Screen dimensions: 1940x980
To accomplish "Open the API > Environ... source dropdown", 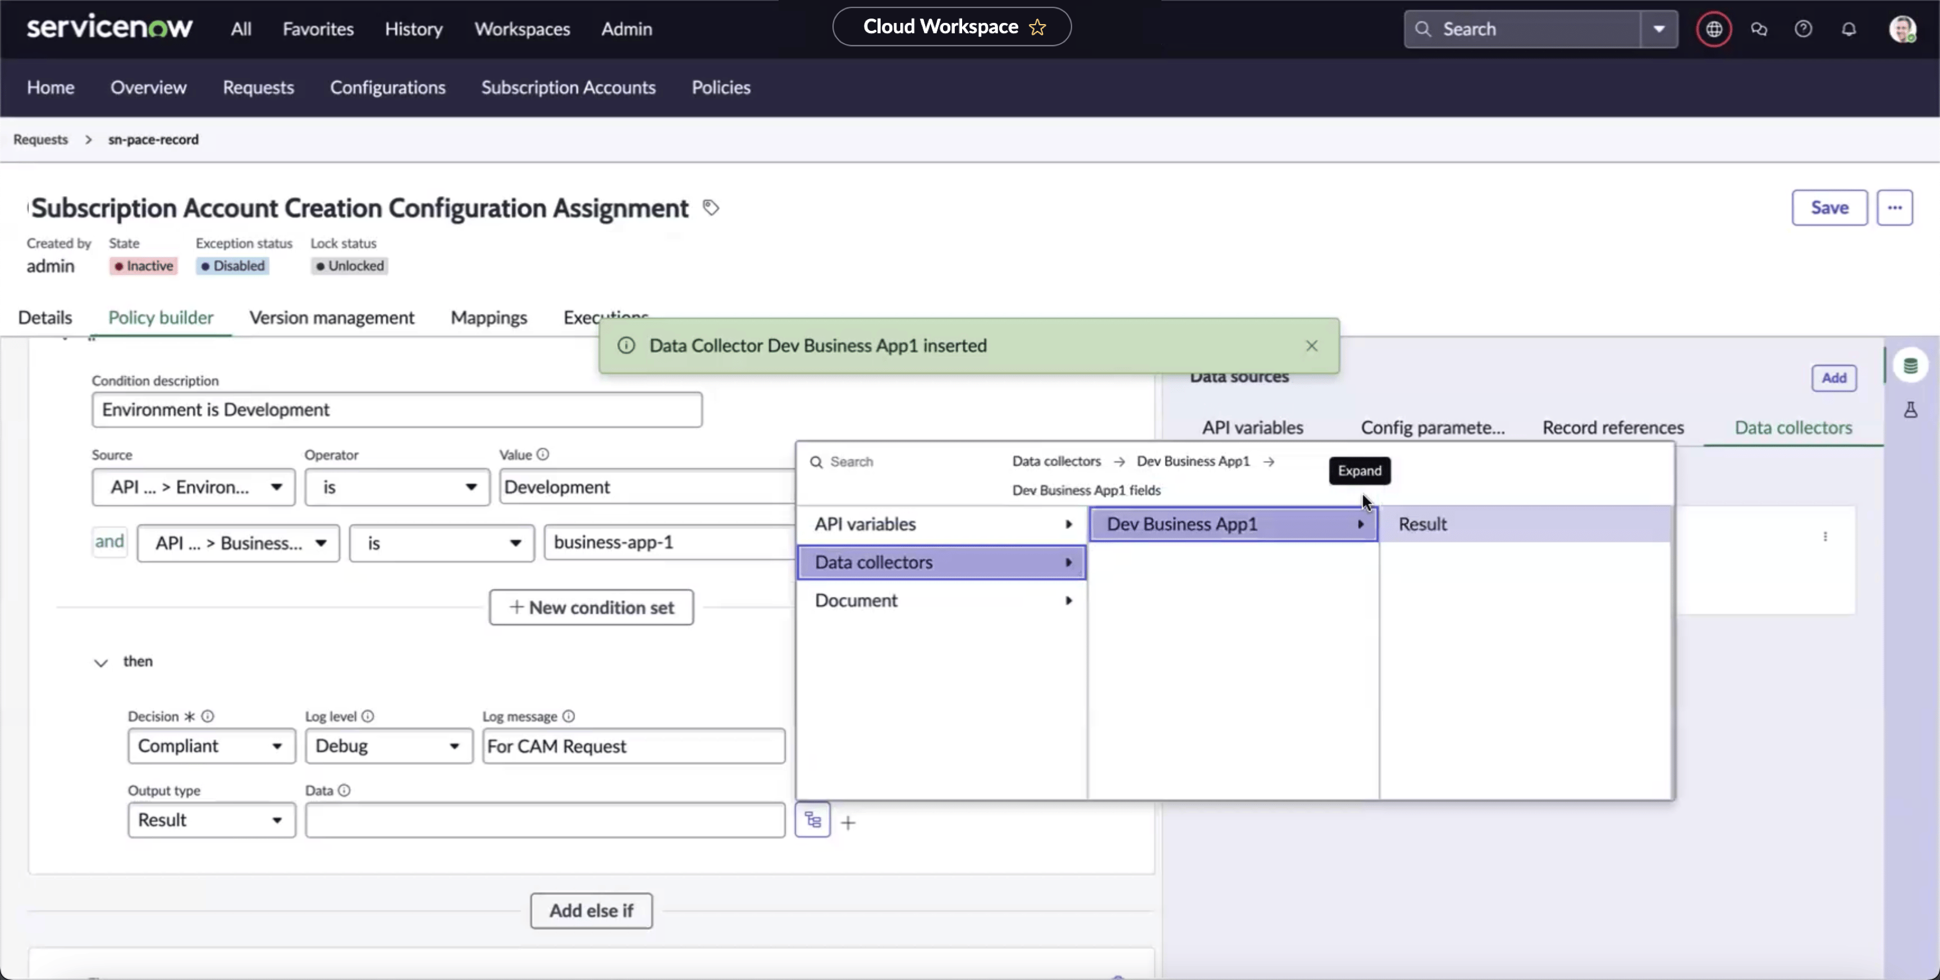I will tap(194, 487).
